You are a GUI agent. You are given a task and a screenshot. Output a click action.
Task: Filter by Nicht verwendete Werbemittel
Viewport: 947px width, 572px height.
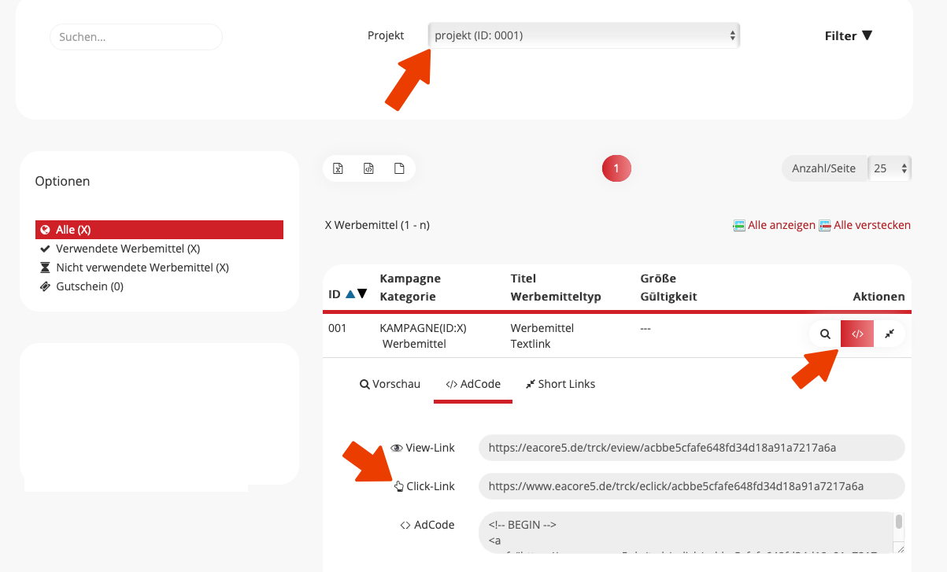pyautogui.click(x=142, y=268)
